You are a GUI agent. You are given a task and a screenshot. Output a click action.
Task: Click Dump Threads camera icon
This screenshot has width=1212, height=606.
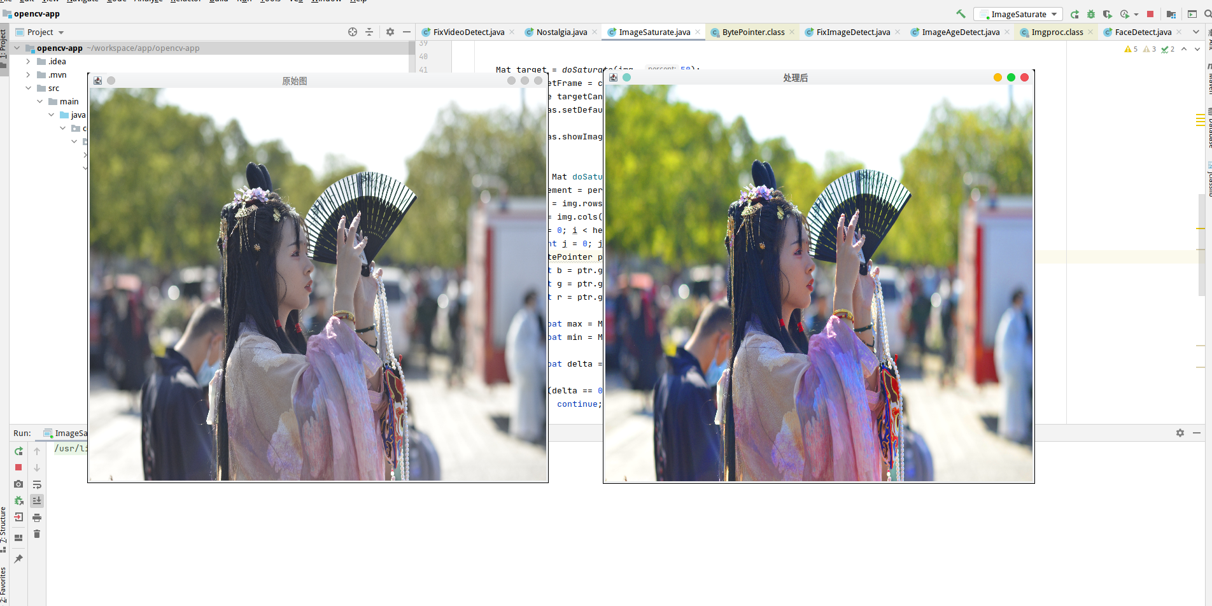[x=18, y=484]
